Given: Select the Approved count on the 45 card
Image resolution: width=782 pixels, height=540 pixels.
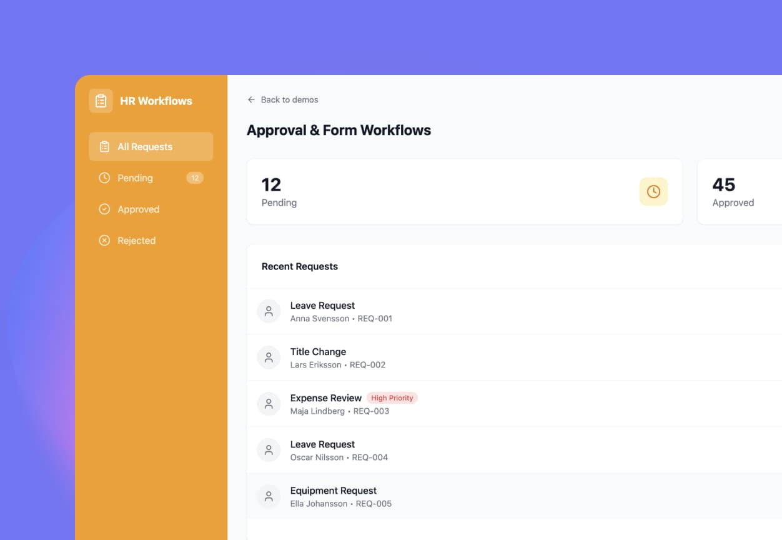Looking at the screenshot, I should 723,185.
